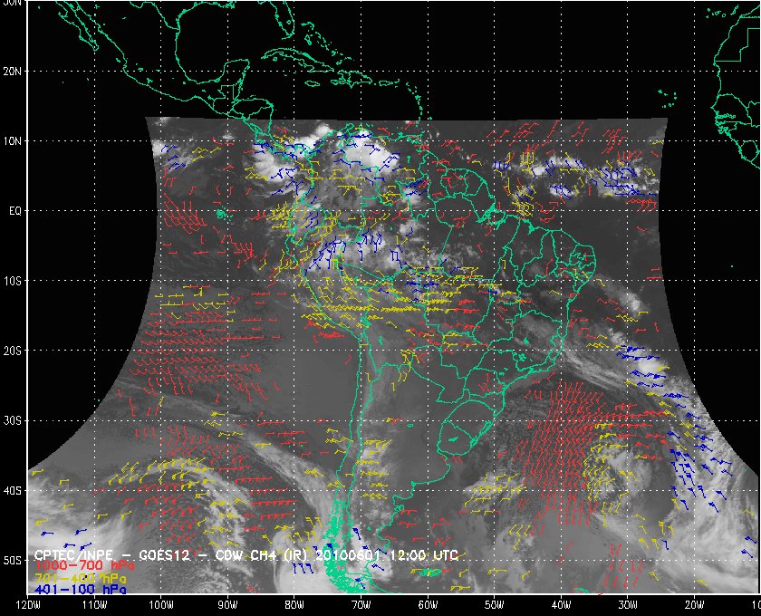Click the 50W longitude axis label
The height and width of the screenshot is (616, 761).
[494, 605]
